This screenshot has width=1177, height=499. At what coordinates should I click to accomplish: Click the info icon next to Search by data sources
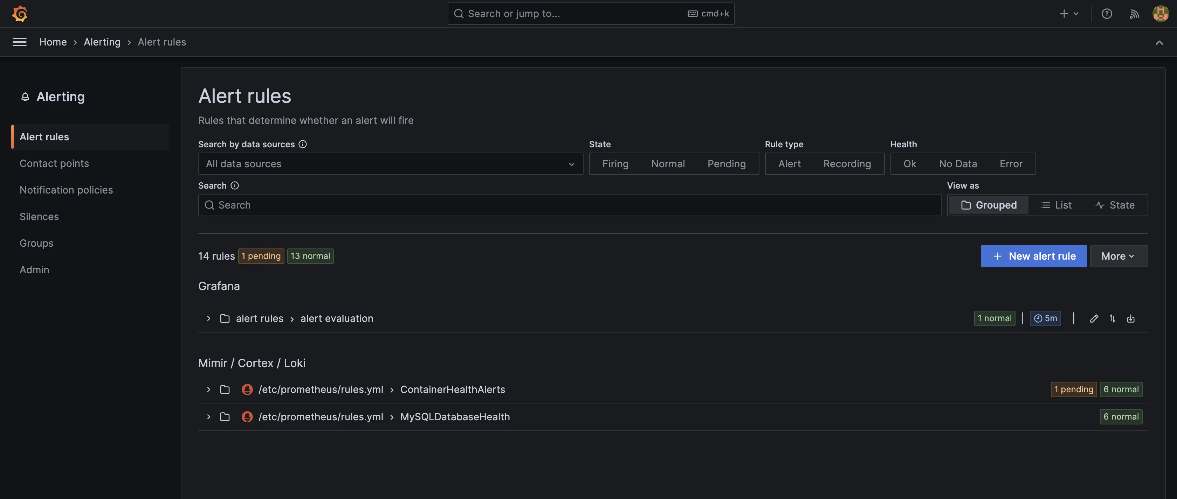[x=302, y=144]
